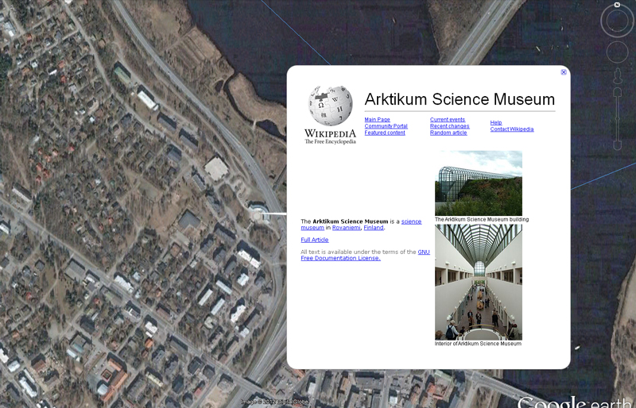The height and width of the screenshot is (408, 636).
Task: Click the Wikipedia globe logo
Action: point(330,107)
